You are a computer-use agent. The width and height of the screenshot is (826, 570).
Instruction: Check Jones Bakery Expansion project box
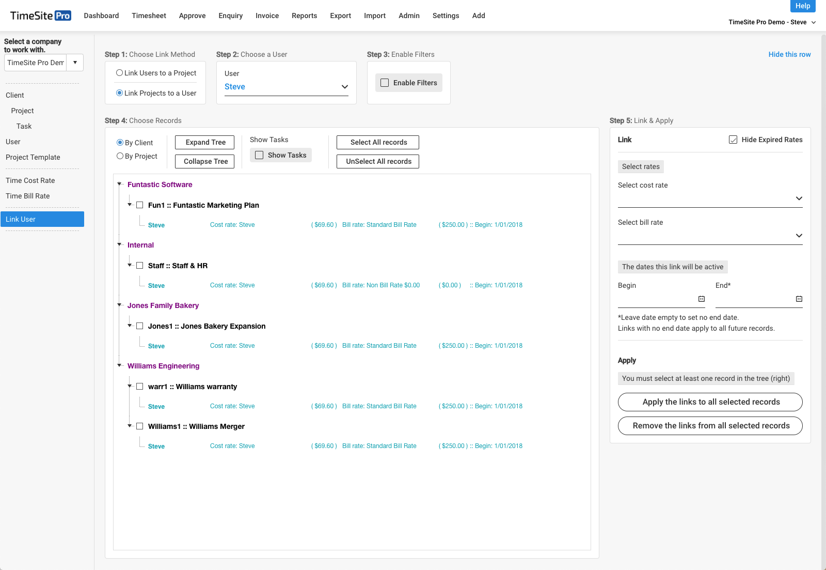pos(139,326)
